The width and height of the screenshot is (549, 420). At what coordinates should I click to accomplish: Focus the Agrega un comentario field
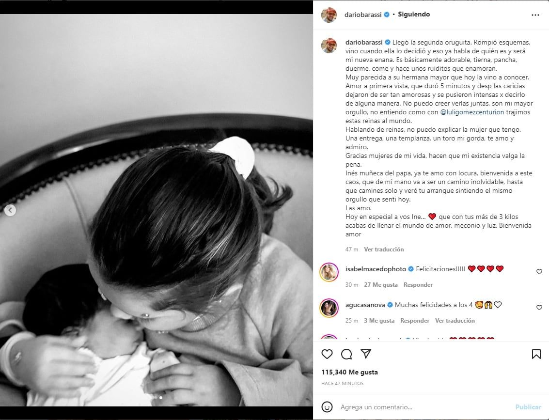[x=424, y=407]
